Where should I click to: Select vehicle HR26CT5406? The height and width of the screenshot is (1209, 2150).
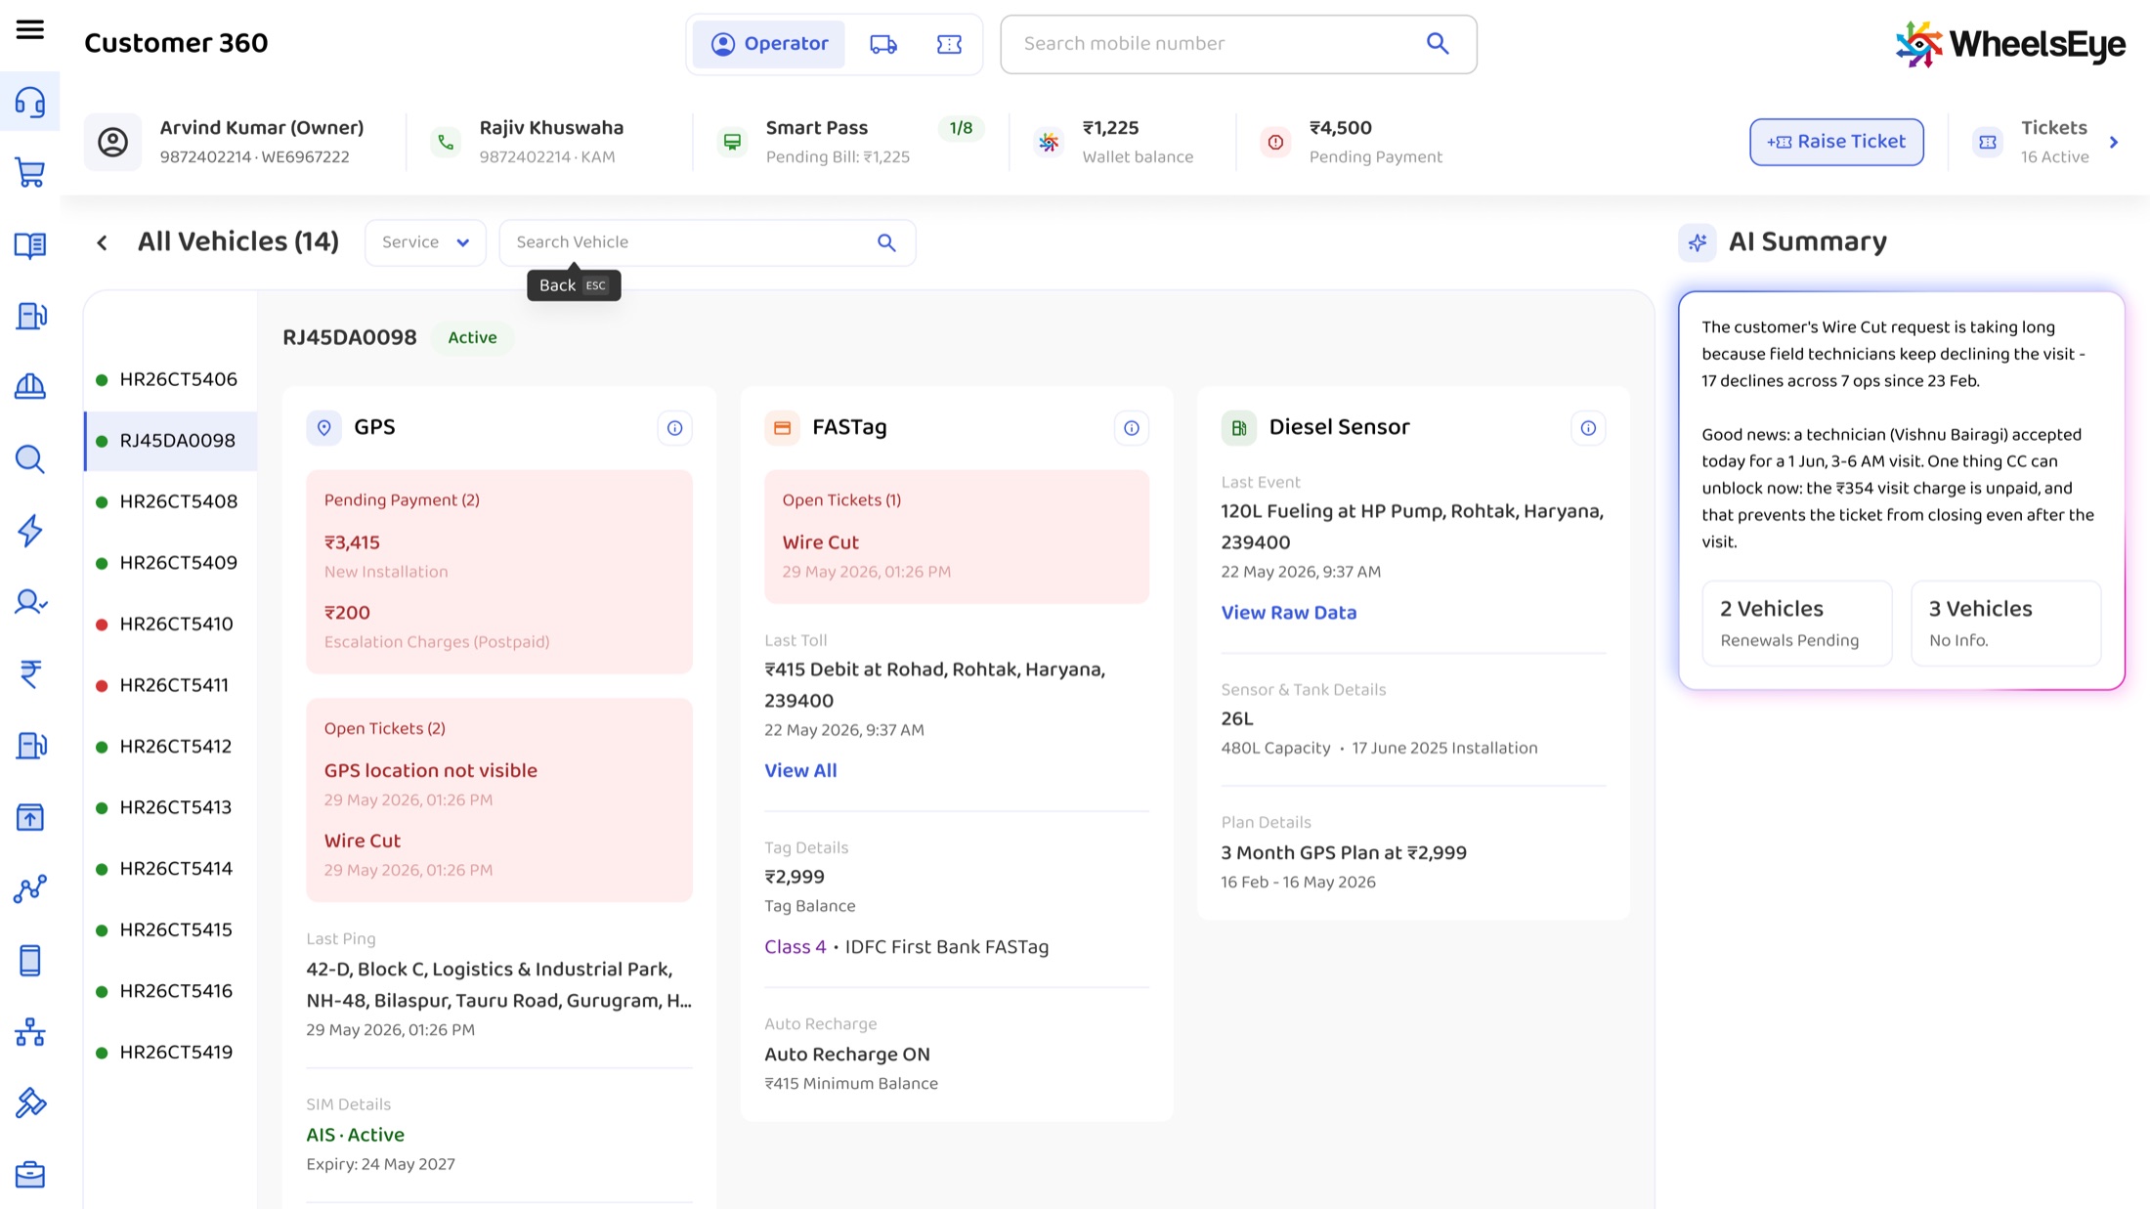coord(170,379)
